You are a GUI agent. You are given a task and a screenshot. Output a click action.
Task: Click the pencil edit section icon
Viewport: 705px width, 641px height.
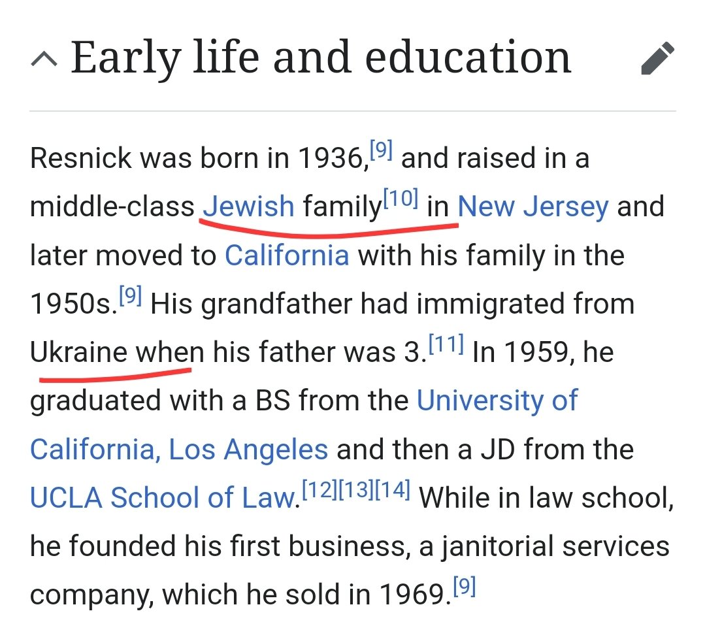point(657,59)
